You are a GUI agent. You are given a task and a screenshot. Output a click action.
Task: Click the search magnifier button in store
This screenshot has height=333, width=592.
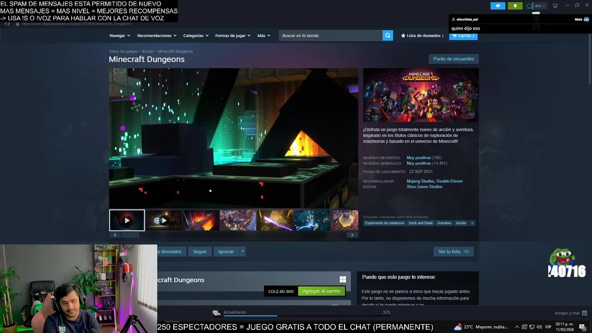pos(388,36)
